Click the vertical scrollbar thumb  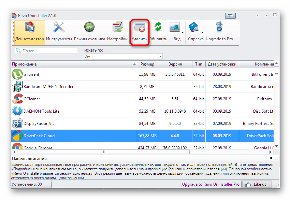[277, 74]
